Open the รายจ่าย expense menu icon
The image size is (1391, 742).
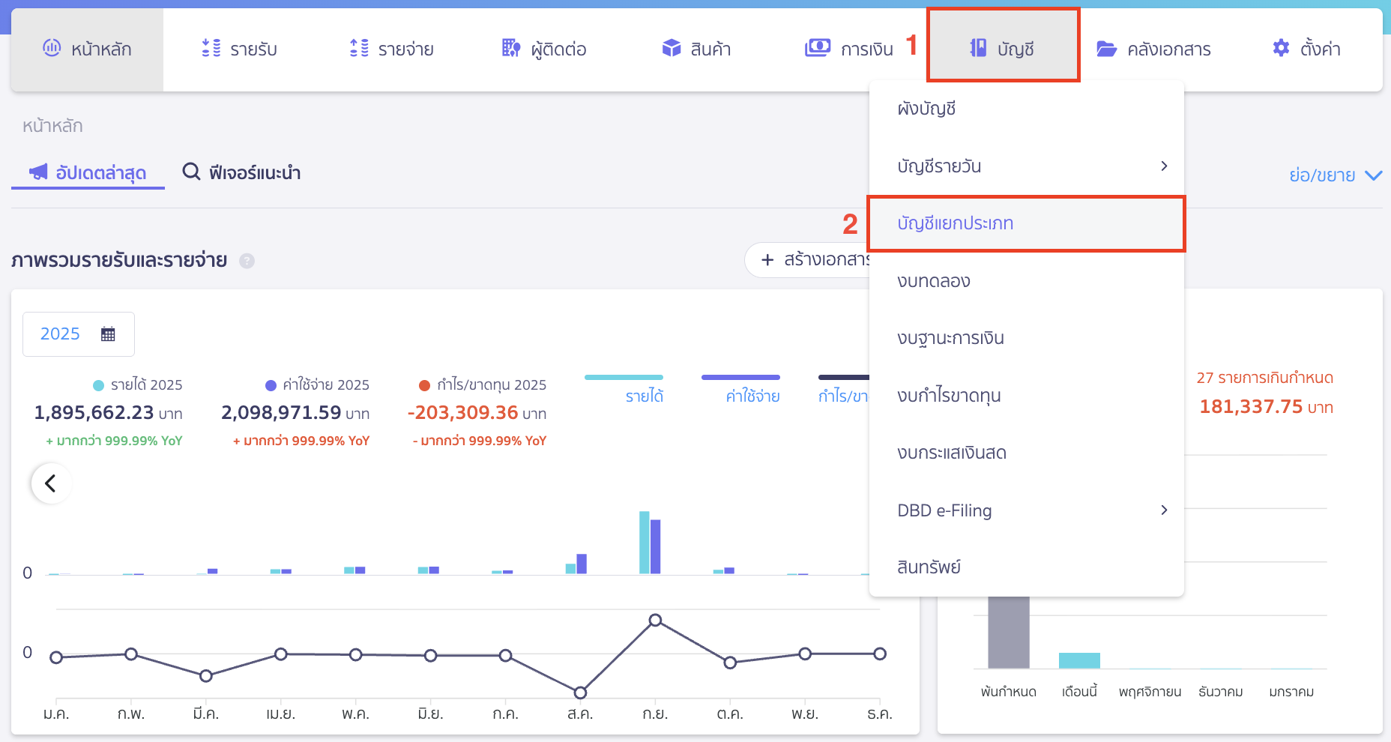click(x=359, y=48)
